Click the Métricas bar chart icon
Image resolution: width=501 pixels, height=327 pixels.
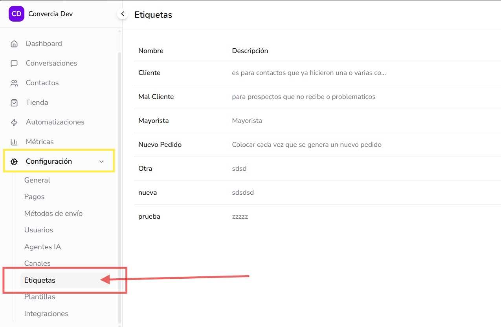(x=14, y=142)
